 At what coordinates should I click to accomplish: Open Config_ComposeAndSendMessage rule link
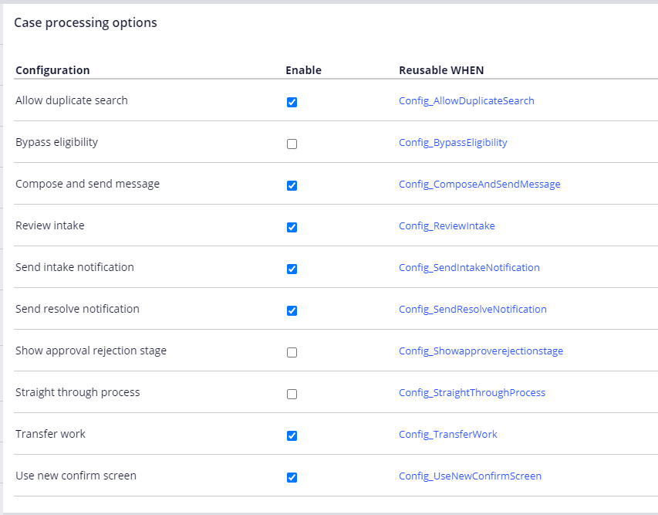(479, 184)
